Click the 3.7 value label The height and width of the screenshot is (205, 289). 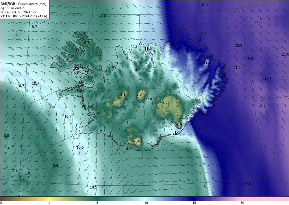(x=87, y=43)
